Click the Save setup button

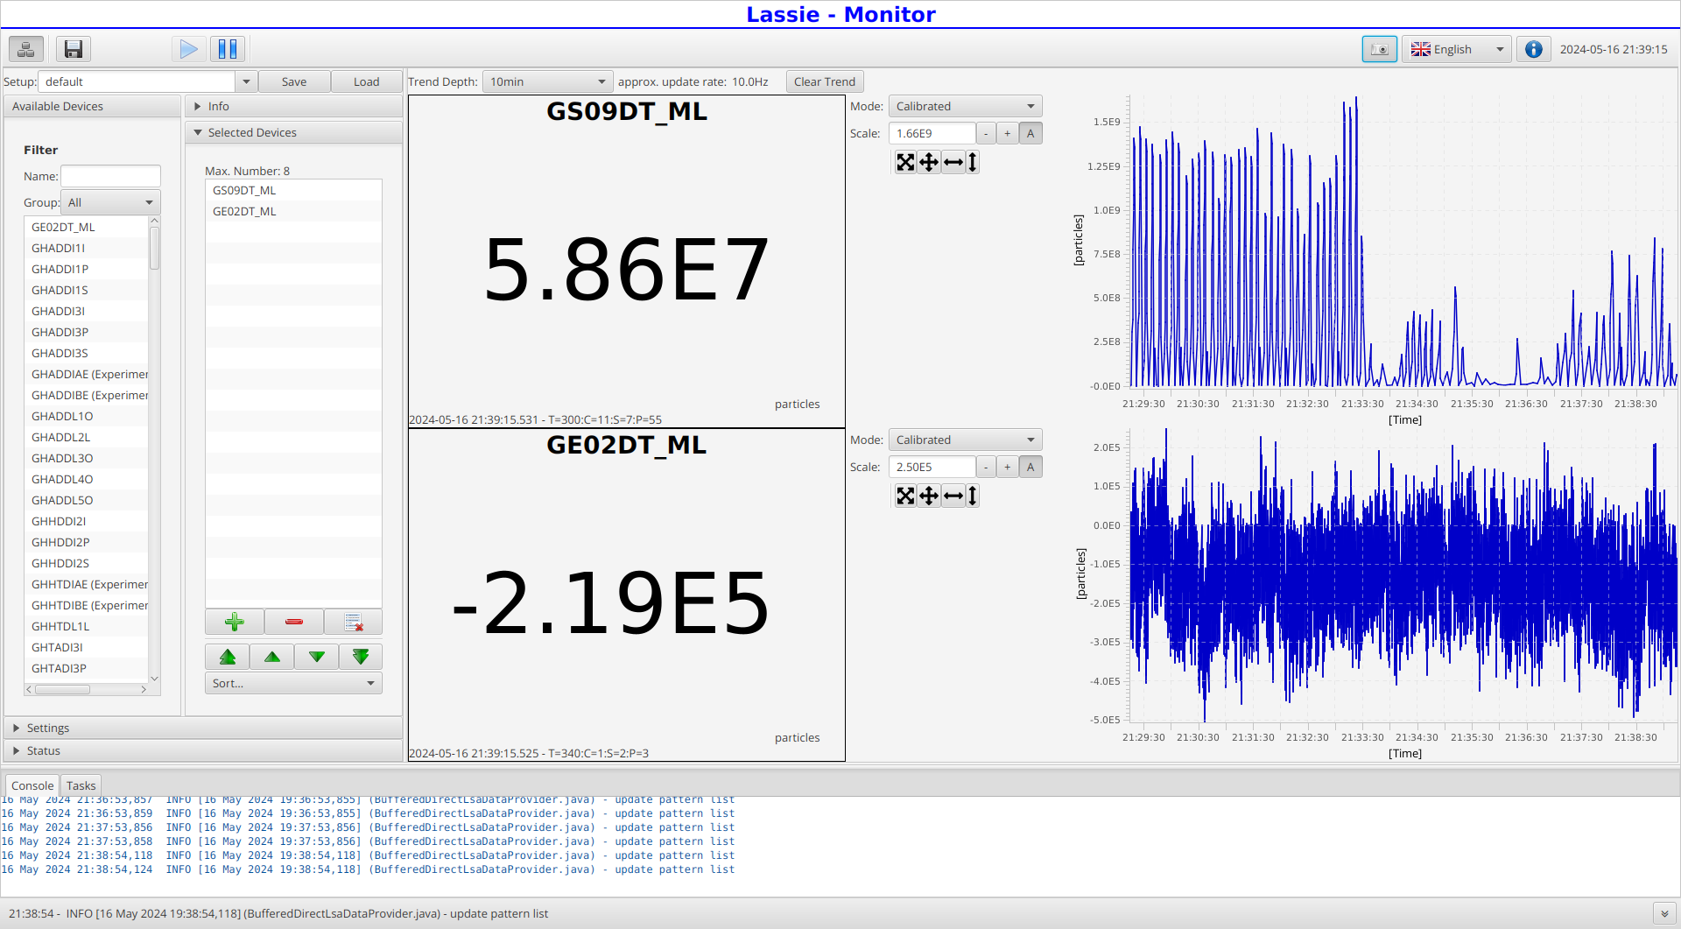(294, 81)
